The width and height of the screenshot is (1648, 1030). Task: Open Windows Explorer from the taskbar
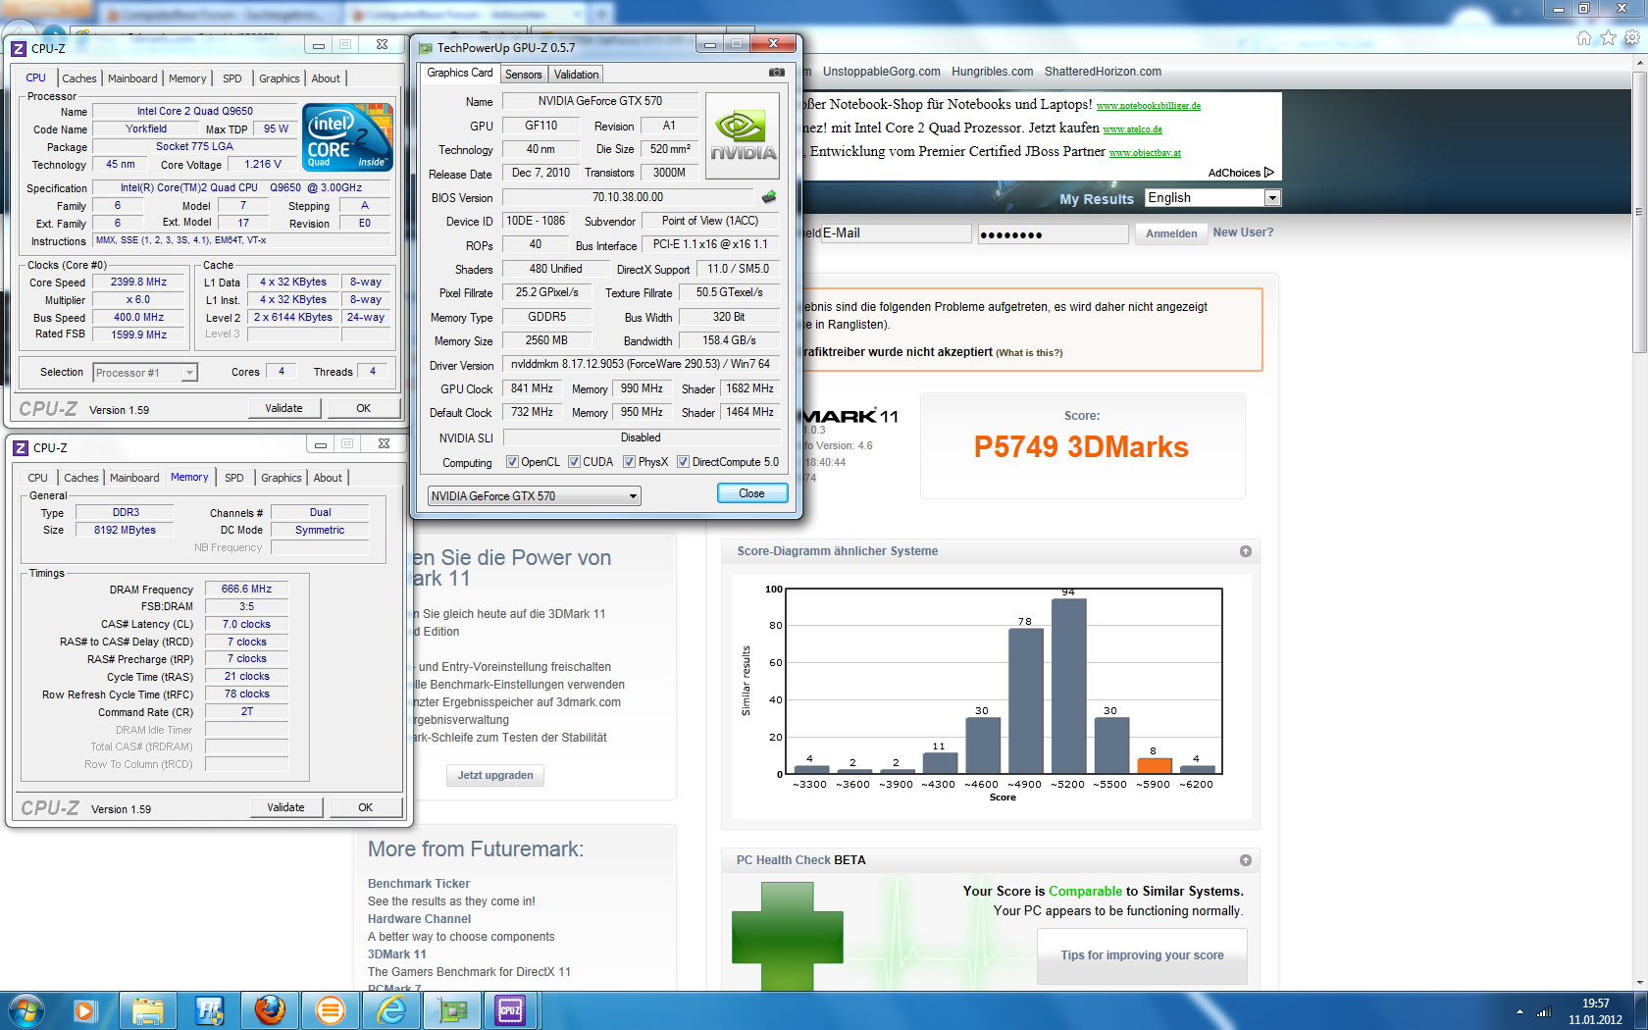pos(148,1010)
